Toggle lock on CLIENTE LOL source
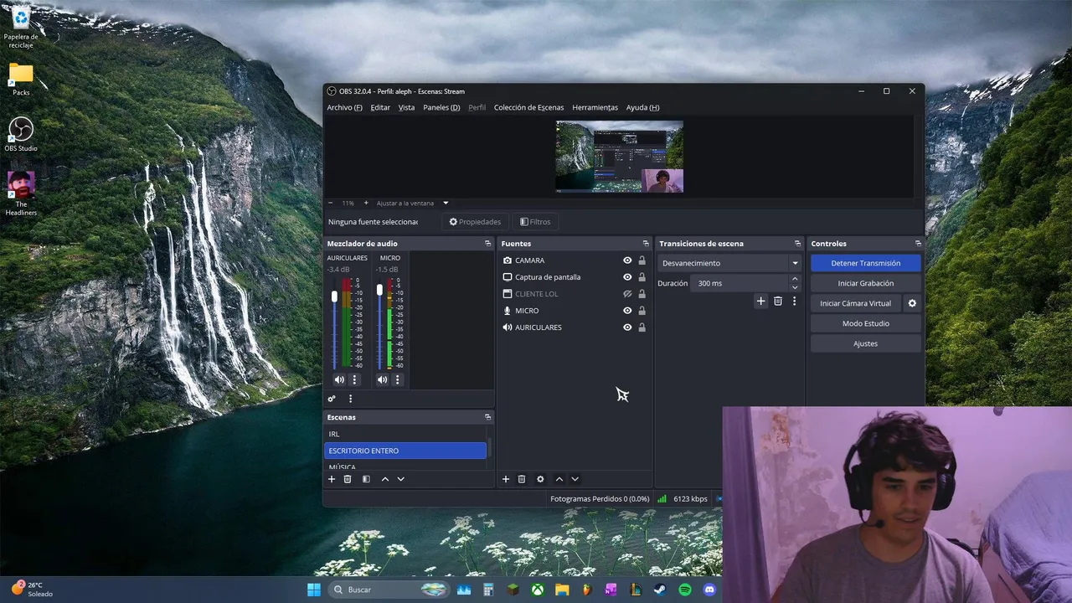Image resolution: width=1072 pixels, height=603 pixels. pos(642,294)
